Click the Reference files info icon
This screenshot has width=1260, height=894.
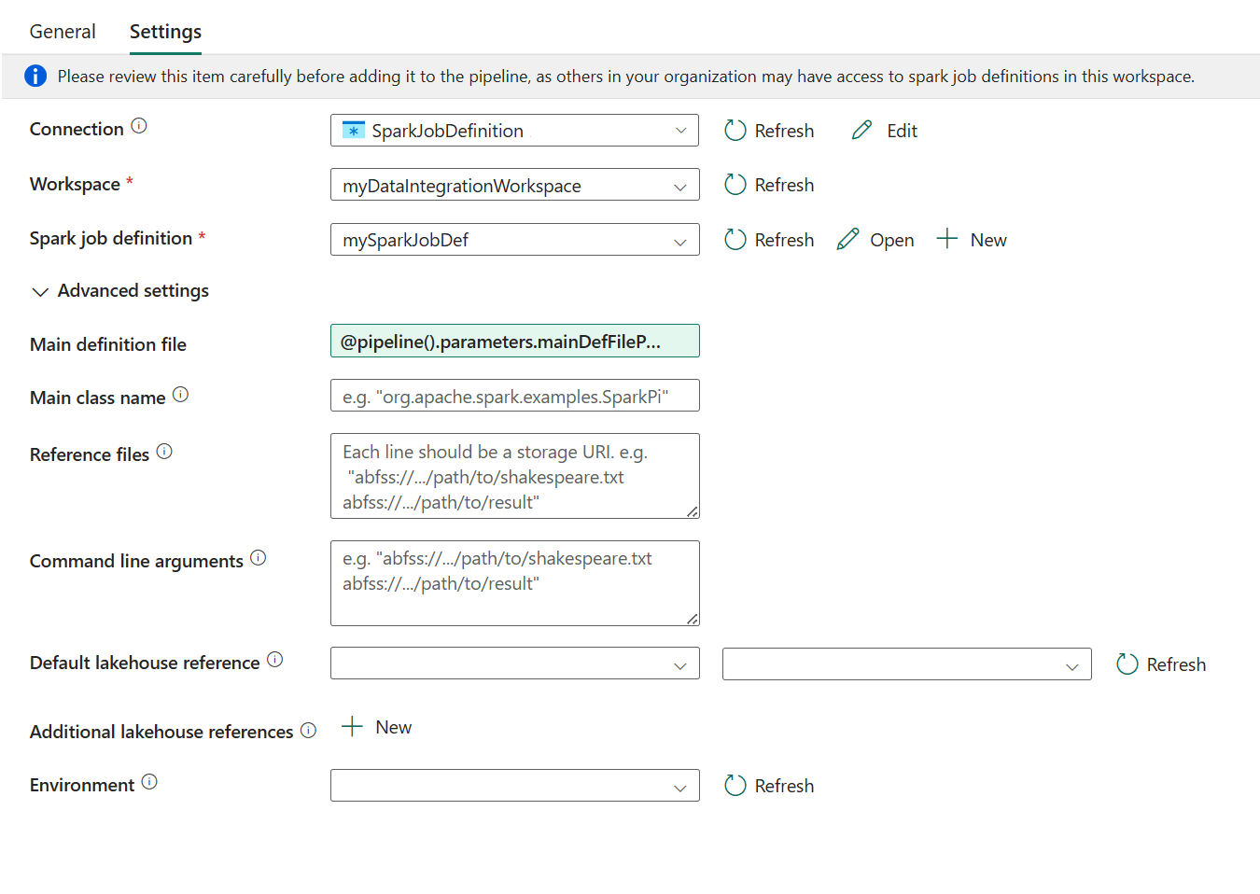point(164,452)
